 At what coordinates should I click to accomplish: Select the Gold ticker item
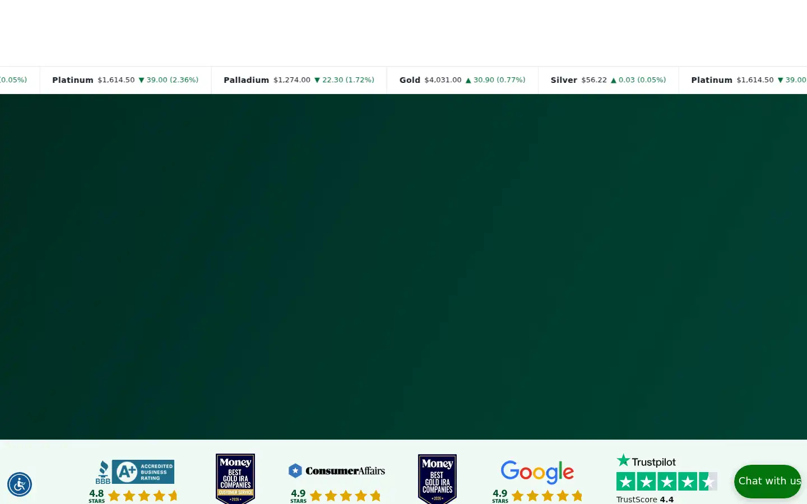(462, 80)
